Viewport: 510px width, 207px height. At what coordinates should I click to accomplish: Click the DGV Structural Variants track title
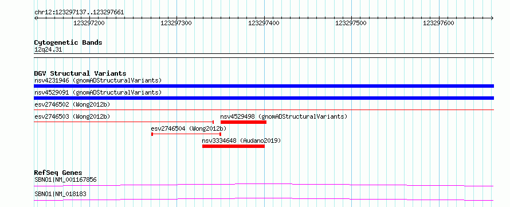[80, 73]
